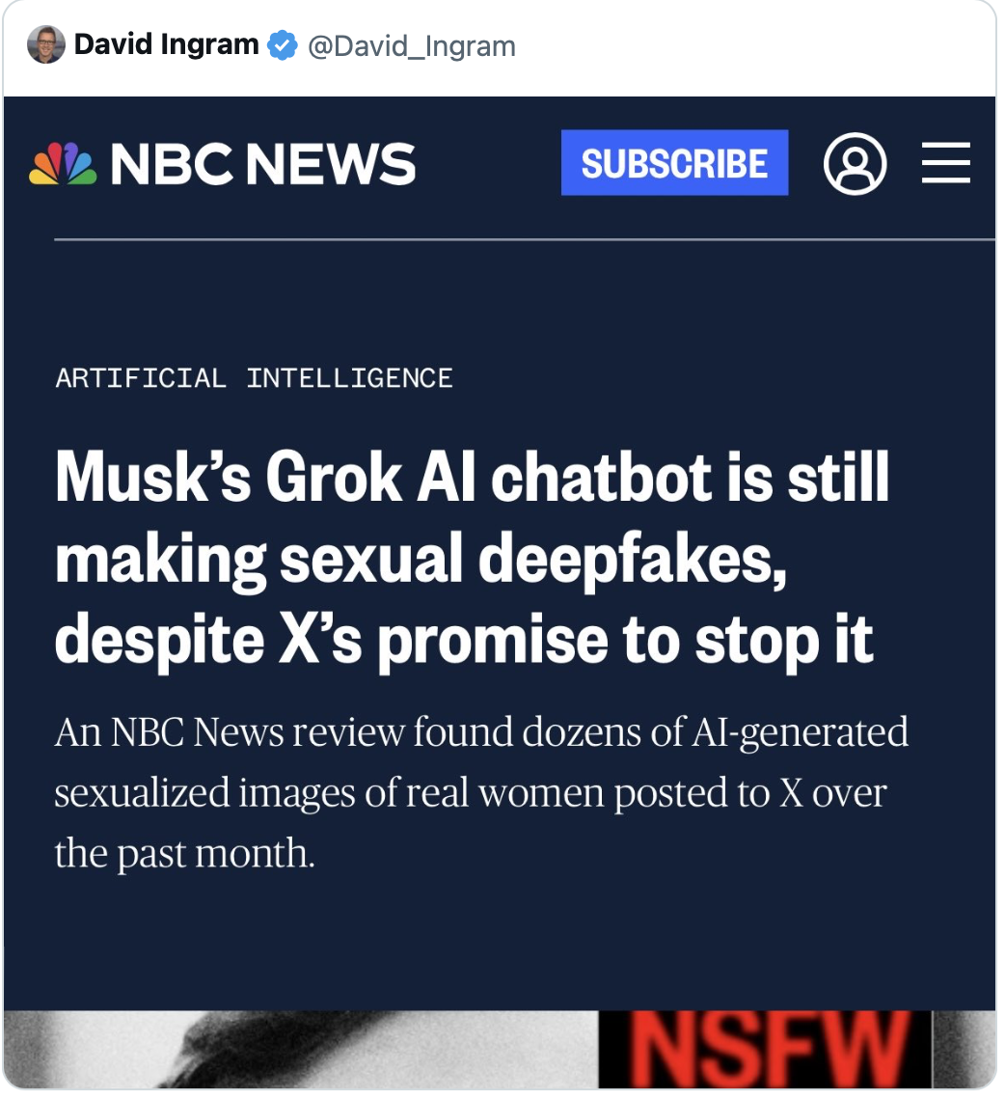The image size is (1005, 1100).
Task: Click the word 'deepfakes' in the headline
Action: click(x=632, y=559)
